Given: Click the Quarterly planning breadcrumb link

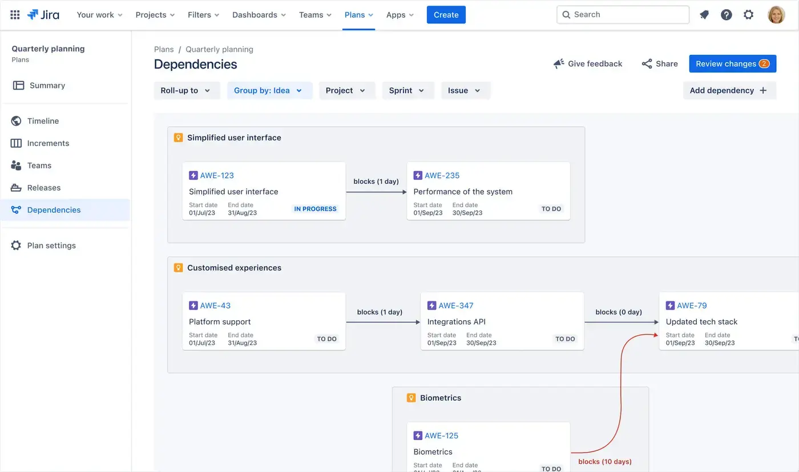Looking at the screenshot, I should click(219, 50).
